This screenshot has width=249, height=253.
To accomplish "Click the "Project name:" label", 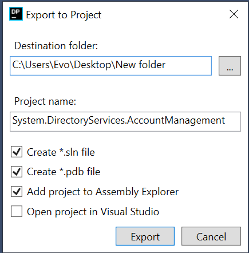I will pos(45,101).
